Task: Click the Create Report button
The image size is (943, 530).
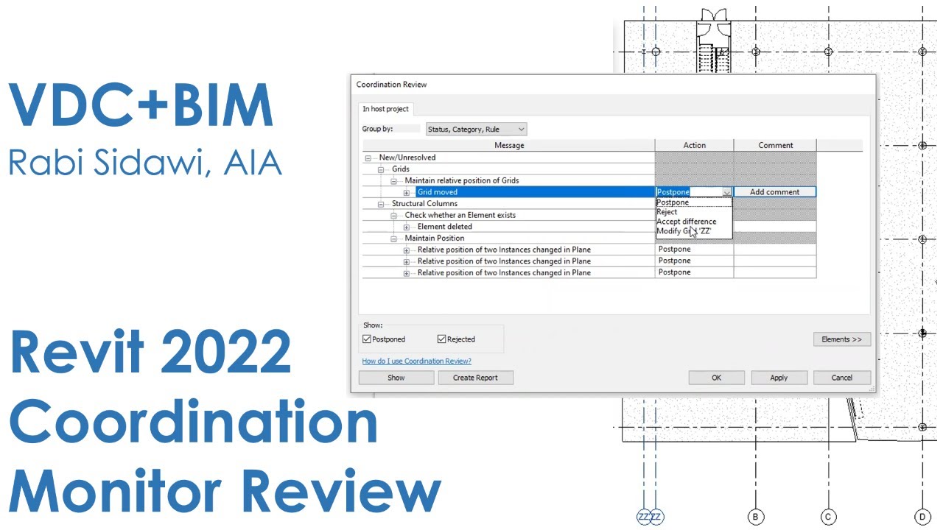Action: coord(475,378)
